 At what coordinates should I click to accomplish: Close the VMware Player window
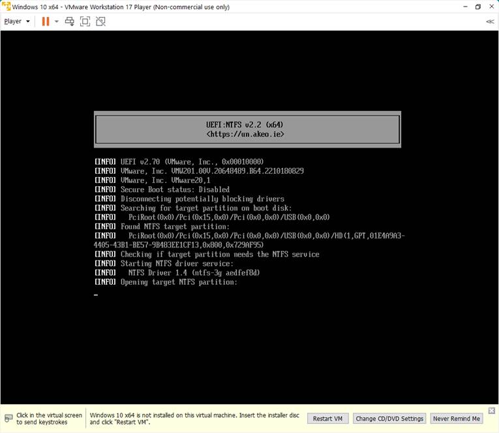coord(491,7)
